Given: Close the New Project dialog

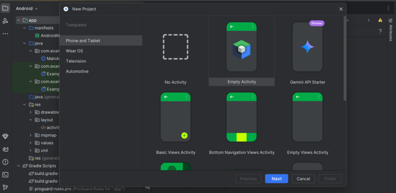Looking at the screenshot, I should 341,9.
